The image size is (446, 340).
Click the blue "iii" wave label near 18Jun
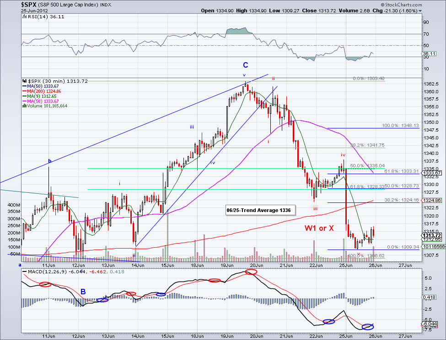[192, 127]
